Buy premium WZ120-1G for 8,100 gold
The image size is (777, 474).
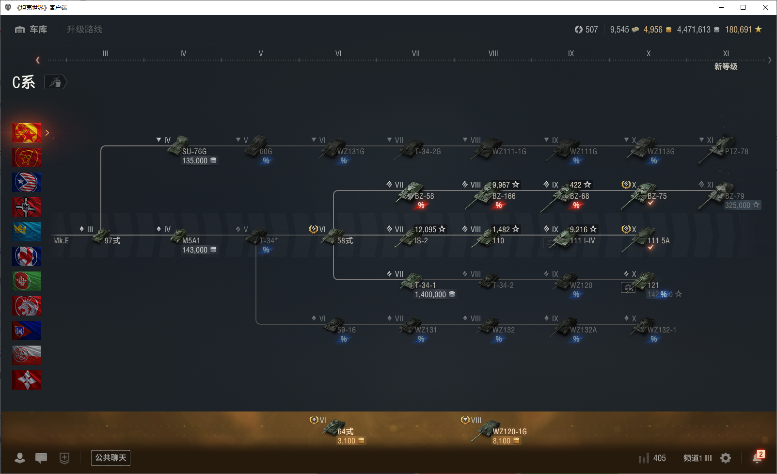click(506, 441)
